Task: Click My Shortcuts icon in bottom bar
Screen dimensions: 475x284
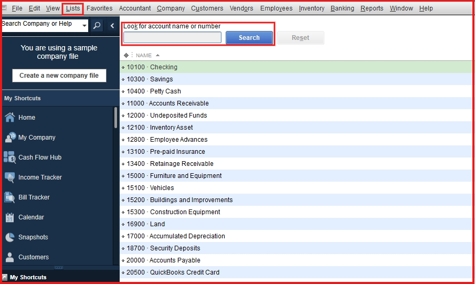Action: (x=5, y=277)
